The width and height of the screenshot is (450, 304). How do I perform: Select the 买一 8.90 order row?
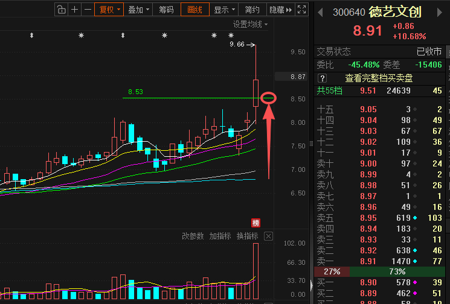tap(380, 282)
